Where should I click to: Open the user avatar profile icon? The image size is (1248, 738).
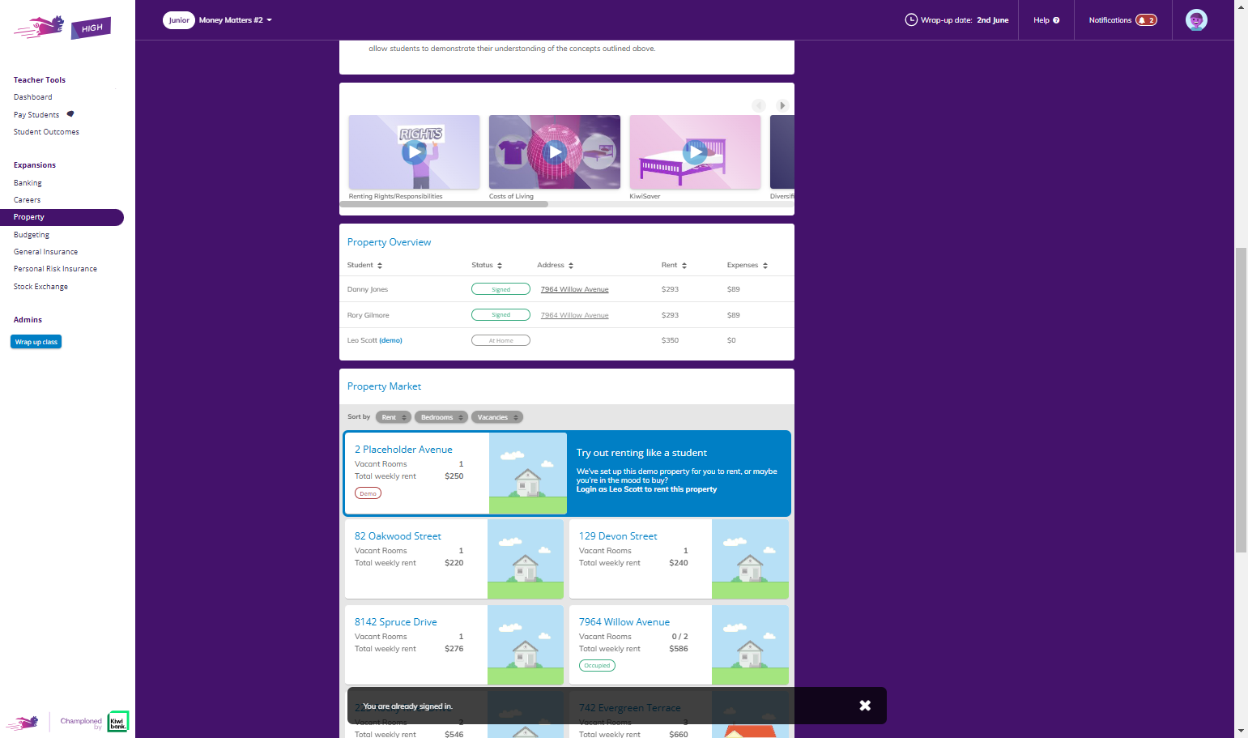(x=1196, y=20)
